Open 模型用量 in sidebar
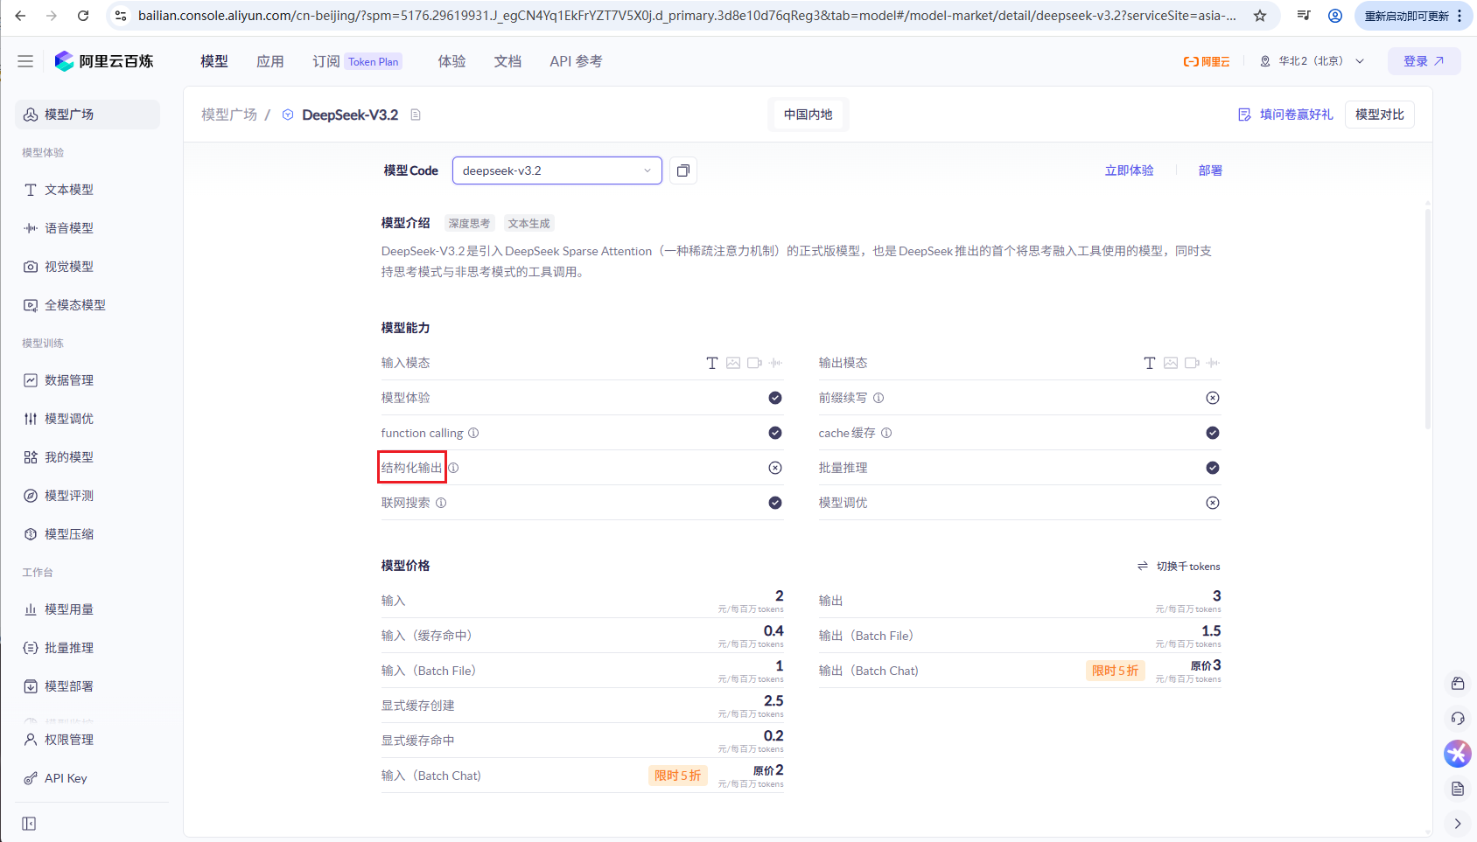The height and width of the screenshot is (842, 1477). tap(87, 609)
